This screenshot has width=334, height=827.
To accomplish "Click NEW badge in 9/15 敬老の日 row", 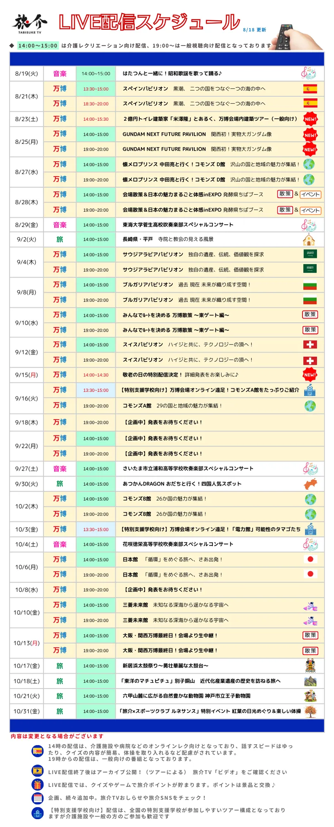I will [x=310, y=375].
